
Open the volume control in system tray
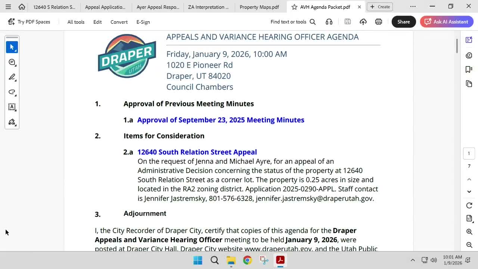pos(434,260)
